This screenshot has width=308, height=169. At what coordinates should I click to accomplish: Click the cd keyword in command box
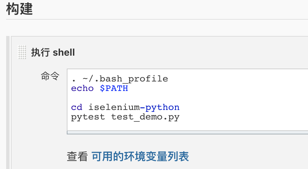pyautogui.click(x=77, y=107)
